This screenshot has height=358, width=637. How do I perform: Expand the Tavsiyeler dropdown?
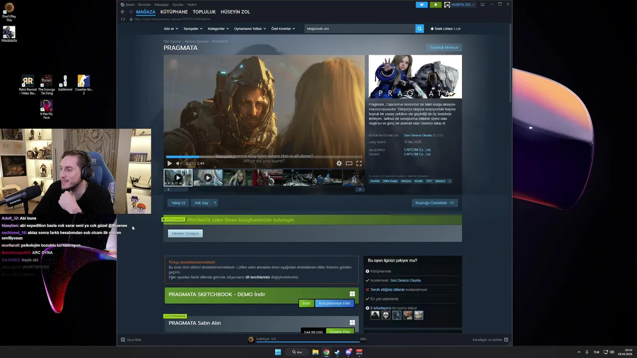click(192, 28)
